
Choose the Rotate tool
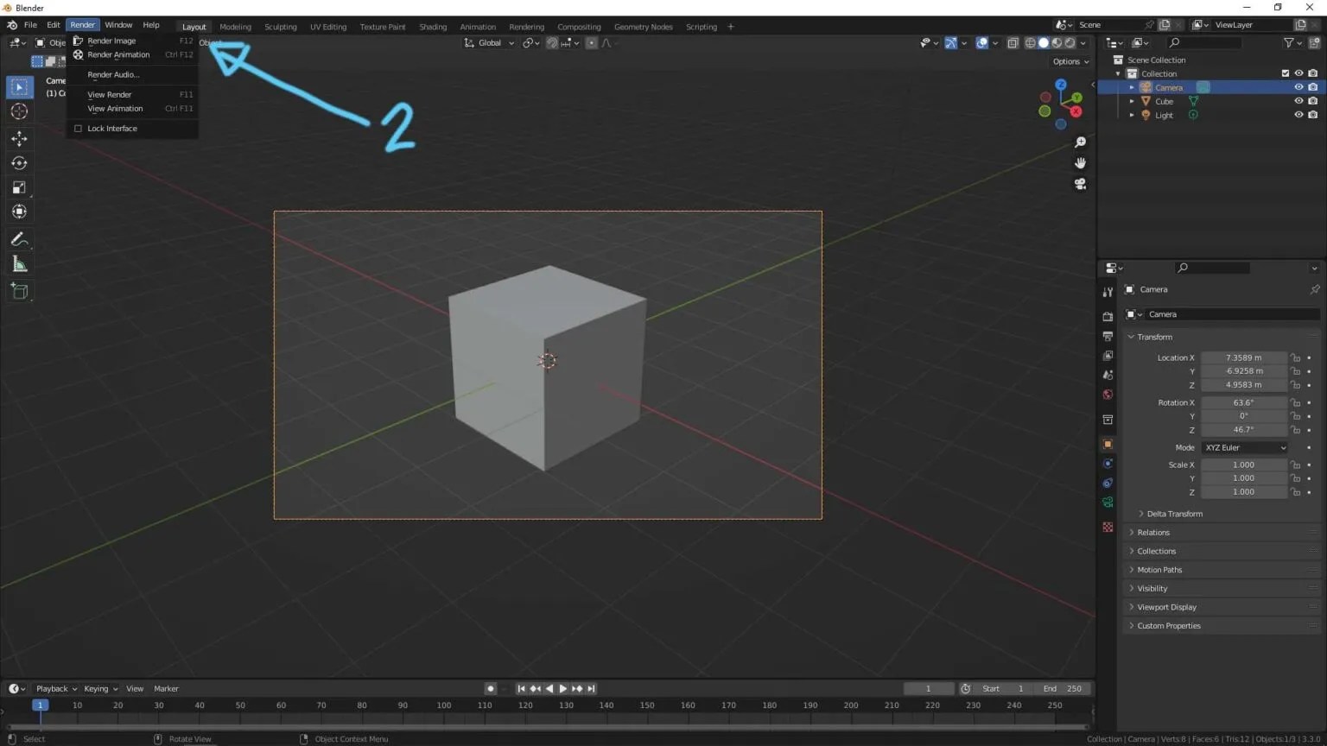[x=19, y=163]
